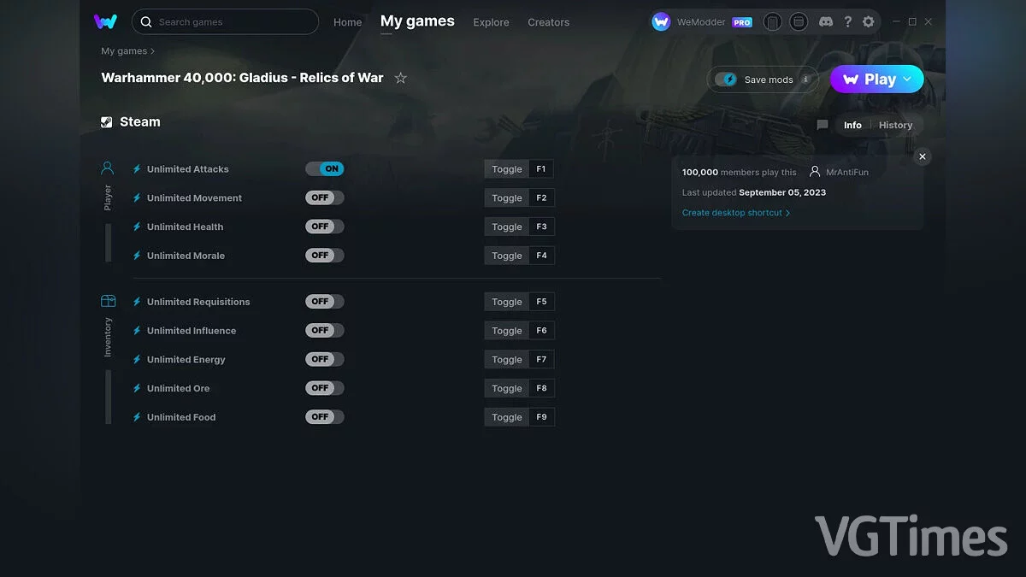Toggle the Save mods switch
The width and height of the screenshot is (1026, 577).
point(726,79)
